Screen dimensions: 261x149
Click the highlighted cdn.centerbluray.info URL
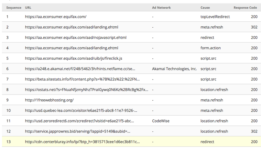pyautogui.click(x=83, y=142)
